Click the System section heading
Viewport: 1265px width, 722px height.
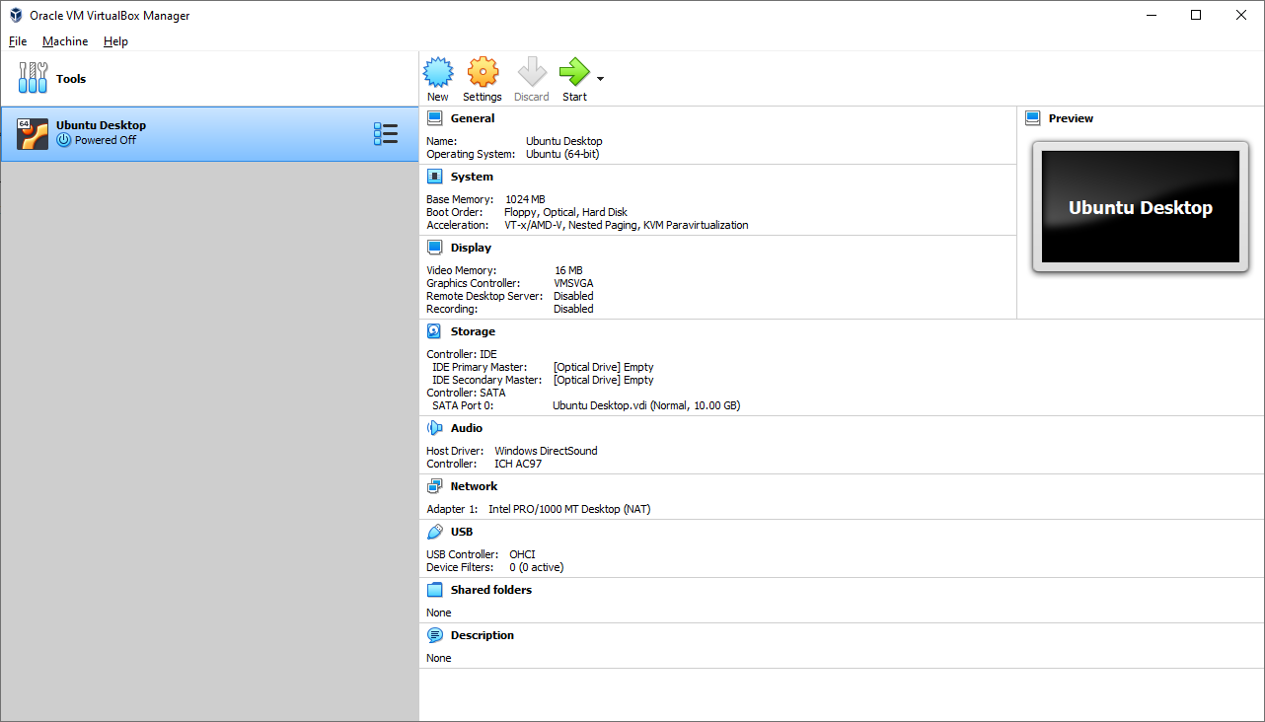(472, 177)
